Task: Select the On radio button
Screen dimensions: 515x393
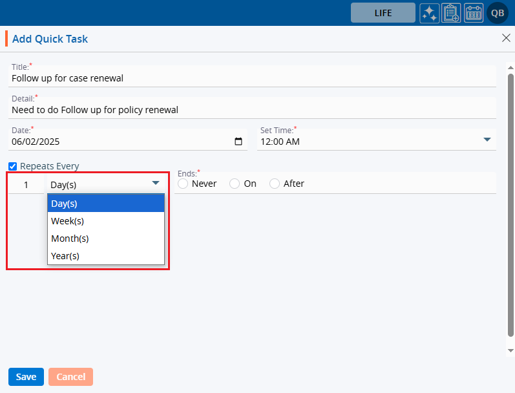Action: click(x=235, y=184)
